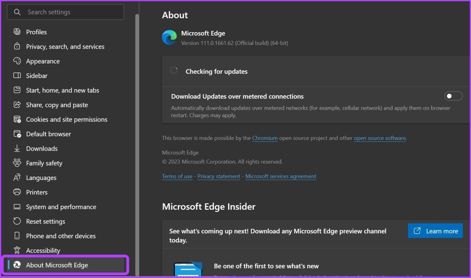
Task: Click into the Search settings field
Action: [65, 12]
